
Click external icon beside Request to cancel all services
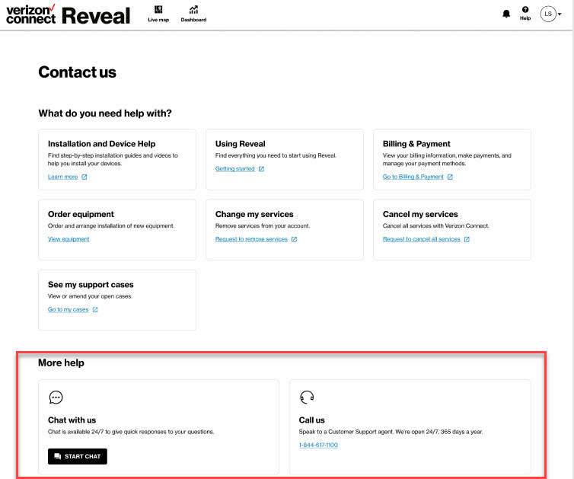pyautogui.click(x=467, y=239)
